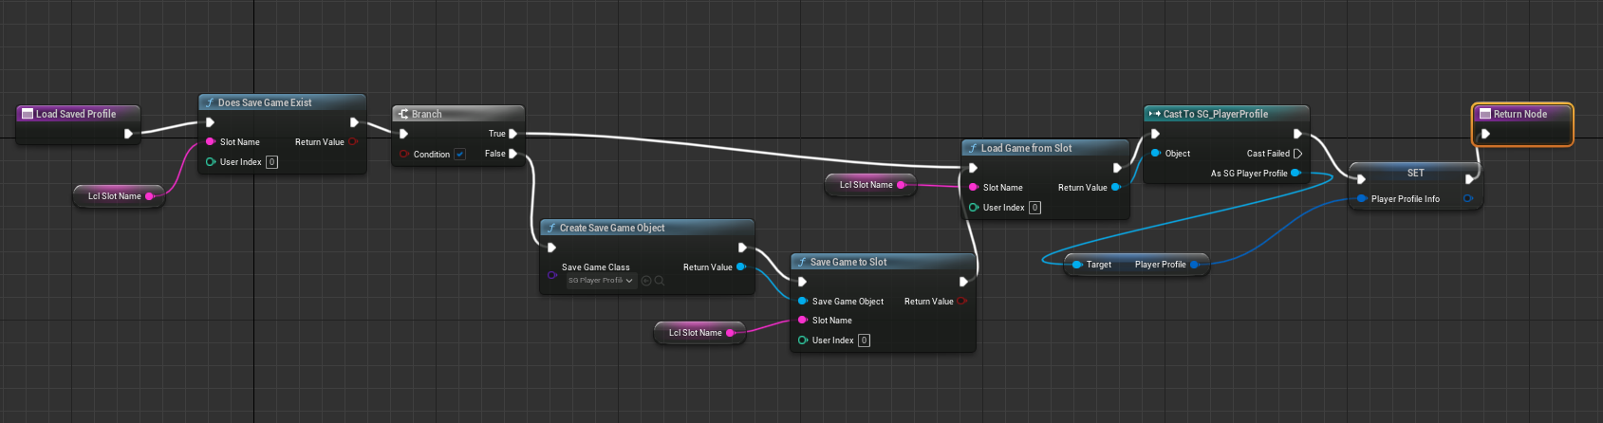Click the Target input pin
The height and width of the screenshot is (423, 1603).
click(1077, 265)
